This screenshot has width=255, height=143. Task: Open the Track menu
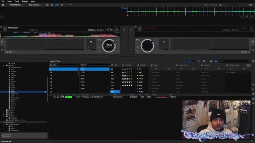17,2
